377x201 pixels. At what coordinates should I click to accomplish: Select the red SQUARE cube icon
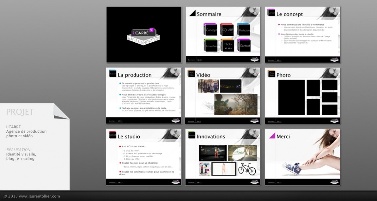coord(227,30)
